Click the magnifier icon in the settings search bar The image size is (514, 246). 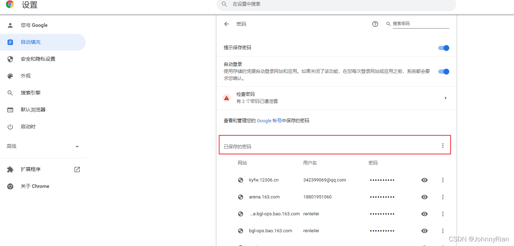click(x=224, y=4)
